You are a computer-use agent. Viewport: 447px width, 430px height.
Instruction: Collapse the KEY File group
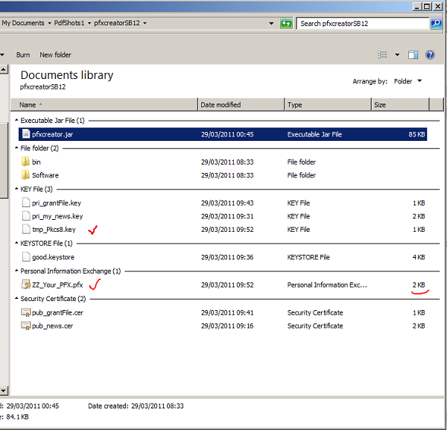tap(16, 189)
